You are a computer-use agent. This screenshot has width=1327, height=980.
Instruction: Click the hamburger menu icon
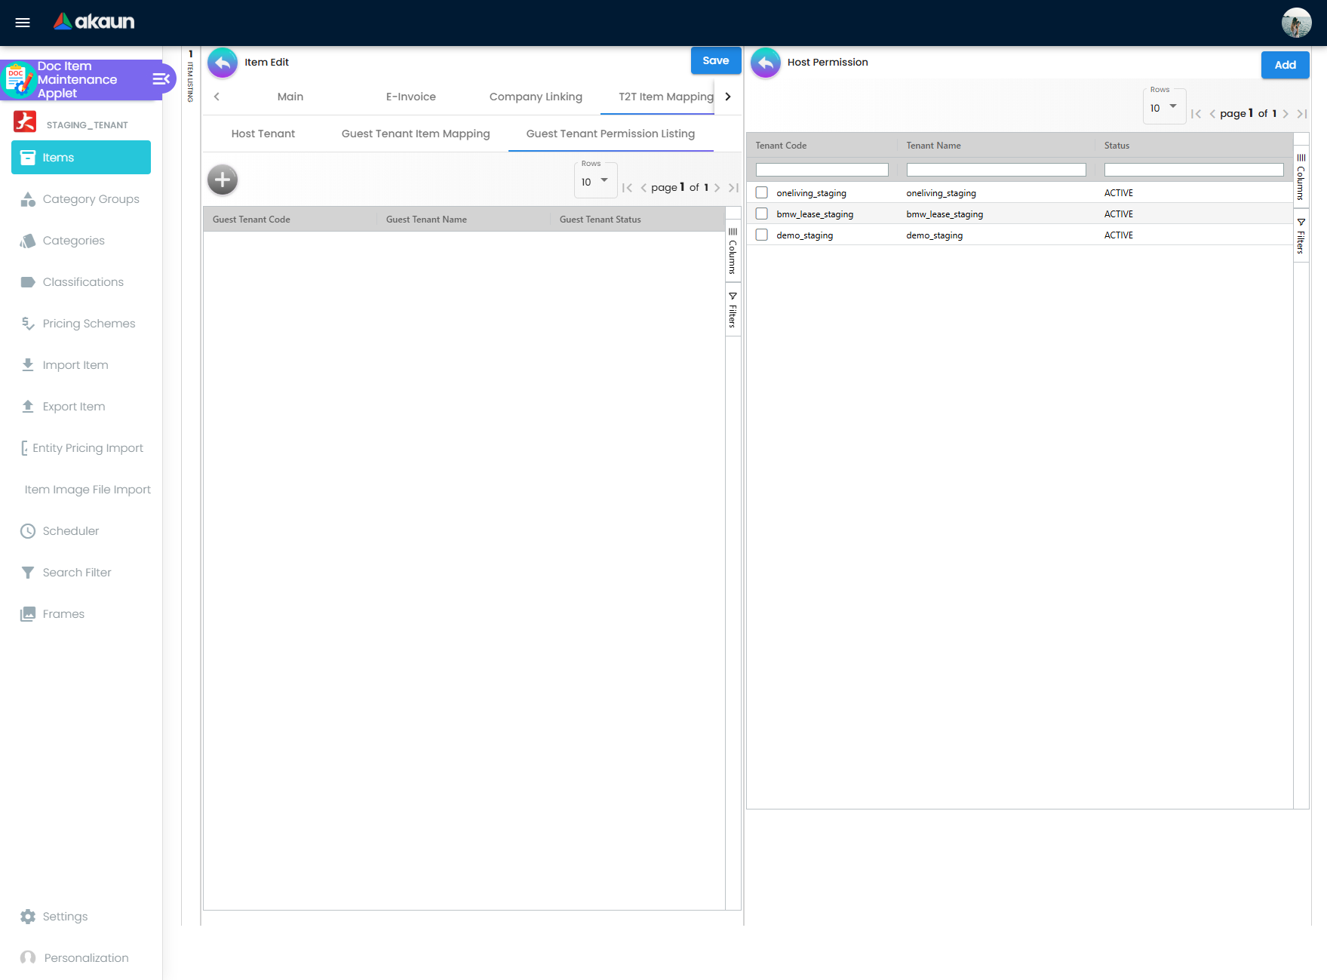tap(23, 23)
